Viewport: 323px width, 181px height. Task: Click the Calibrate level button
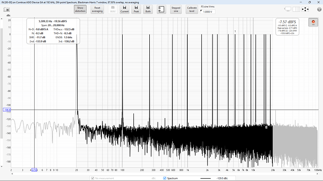point(192,9)
